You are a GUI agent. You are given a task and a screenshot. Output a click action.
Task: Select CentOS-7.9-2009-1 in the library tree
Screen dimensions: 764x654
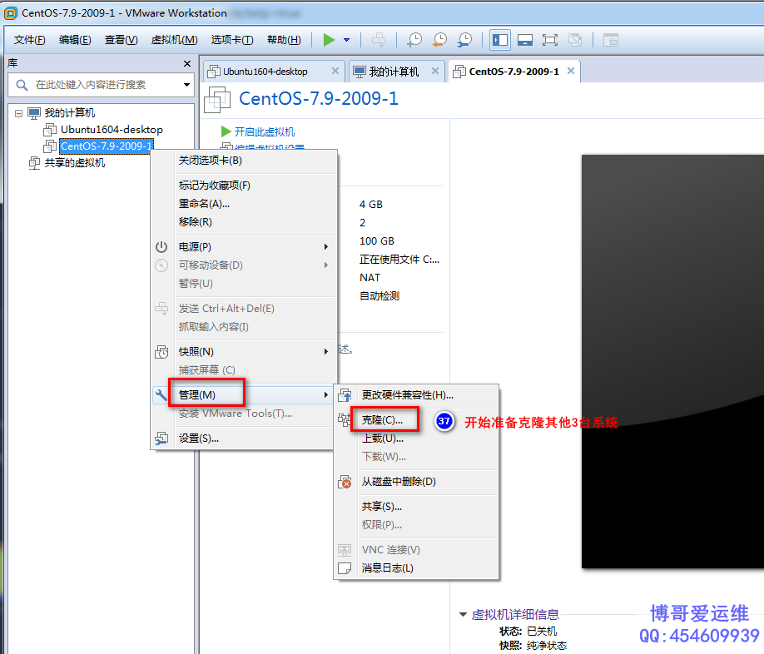click(x=107, y=146)
